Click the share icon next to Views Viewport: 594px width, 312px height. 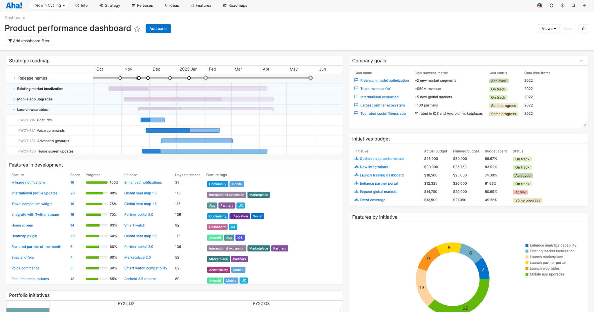pyautogui.click(x=584, y=28)
